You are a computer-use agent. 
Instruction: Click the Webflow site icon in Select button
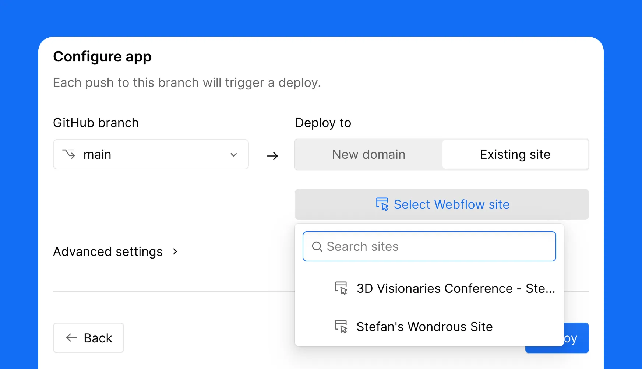point(382,204)
